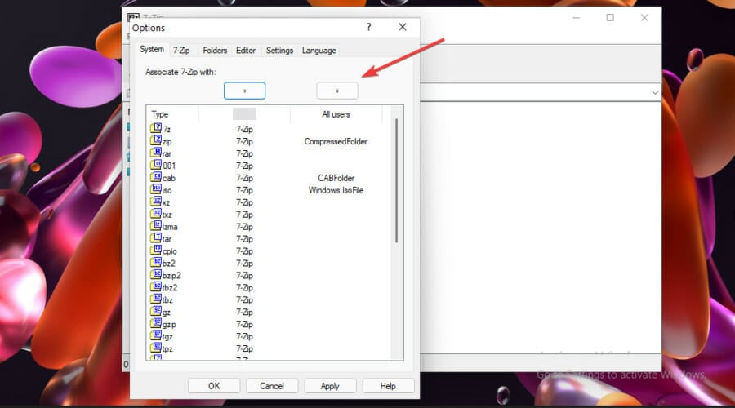735x408 pixels.
Task: Expand the address dropdown in the 7-Zip window
Action: 655,93
